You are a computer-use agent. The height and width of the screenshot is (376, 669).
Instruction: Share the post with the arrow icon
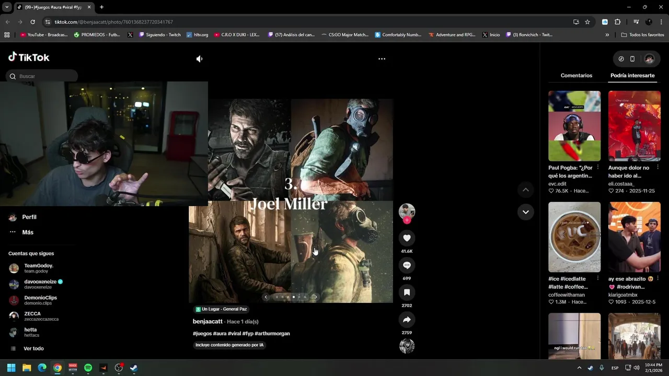tap(407, 320)
